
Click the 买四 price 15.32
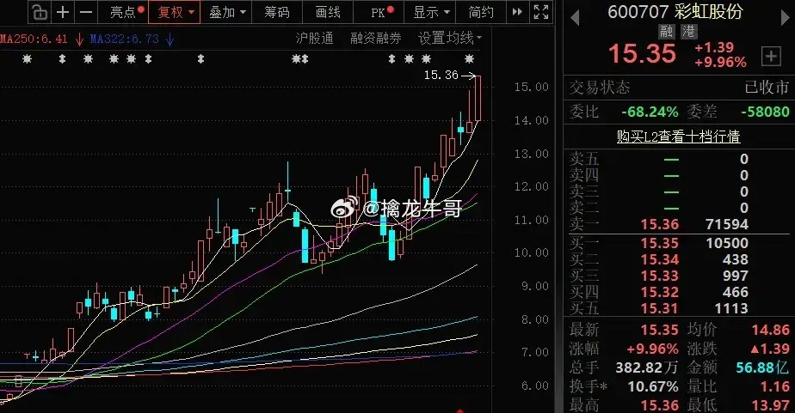click(x=659, y=292)
